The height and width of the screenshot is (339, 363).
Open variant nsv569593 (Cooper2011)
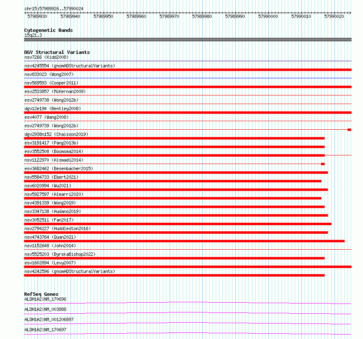tap(51, 83)
